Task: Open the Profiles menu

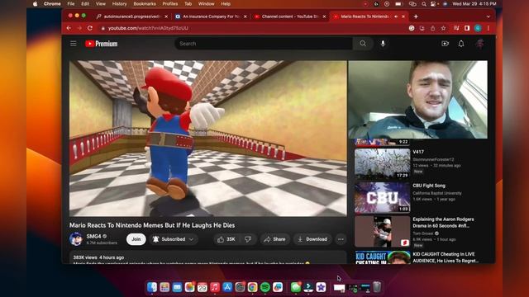Action: click(x=170, y=4)
